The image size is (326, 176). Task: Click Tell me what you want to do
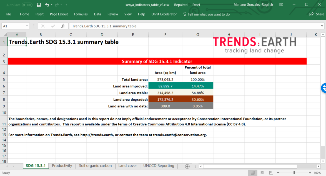coord(209,14)
